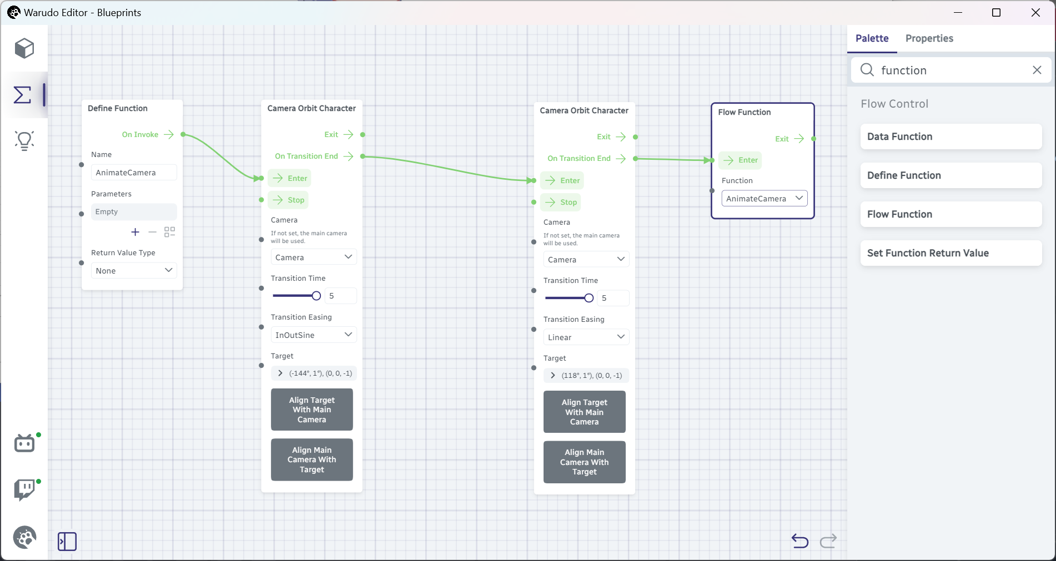1056x561 pixels.
Task: Open the lightbulb tips icon in sidebar
Action: (x=24, y=141)
